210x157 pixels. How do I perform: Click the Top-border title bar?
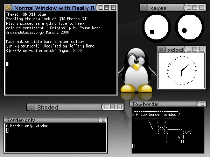pos(164,104)
